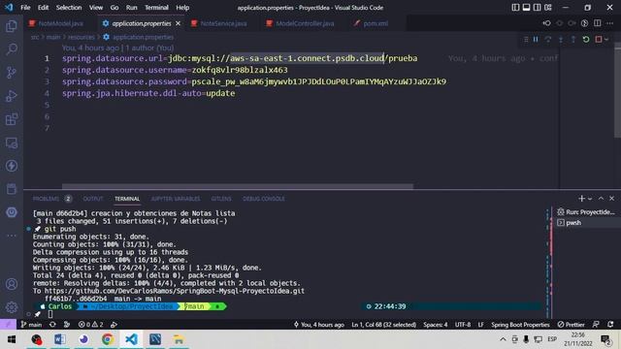The width and height of the screenshot is (621, 349).
Task: Maximize the panel with chevron up
Action: pos(601,198)
